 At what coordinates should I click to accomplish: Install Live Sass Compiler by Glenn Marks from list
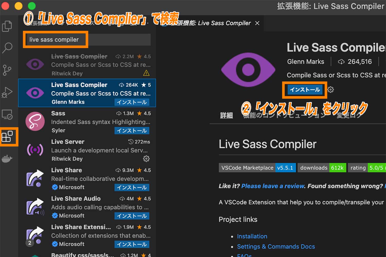(132, 102)
